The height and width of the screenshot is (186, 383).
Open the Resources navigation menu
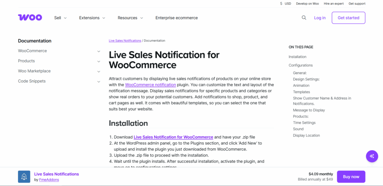coord(130,18)
